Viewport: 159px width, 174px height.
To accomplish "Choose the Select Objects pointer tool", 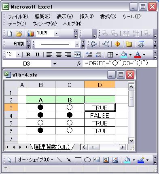I will coord(9,160).
